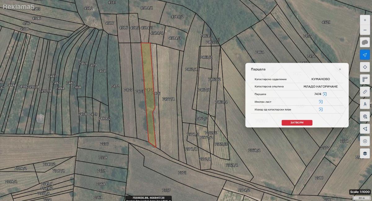Click parcel label 4529 on the map
This screenshot has height=201, width=372.
[x=326, y=22]
